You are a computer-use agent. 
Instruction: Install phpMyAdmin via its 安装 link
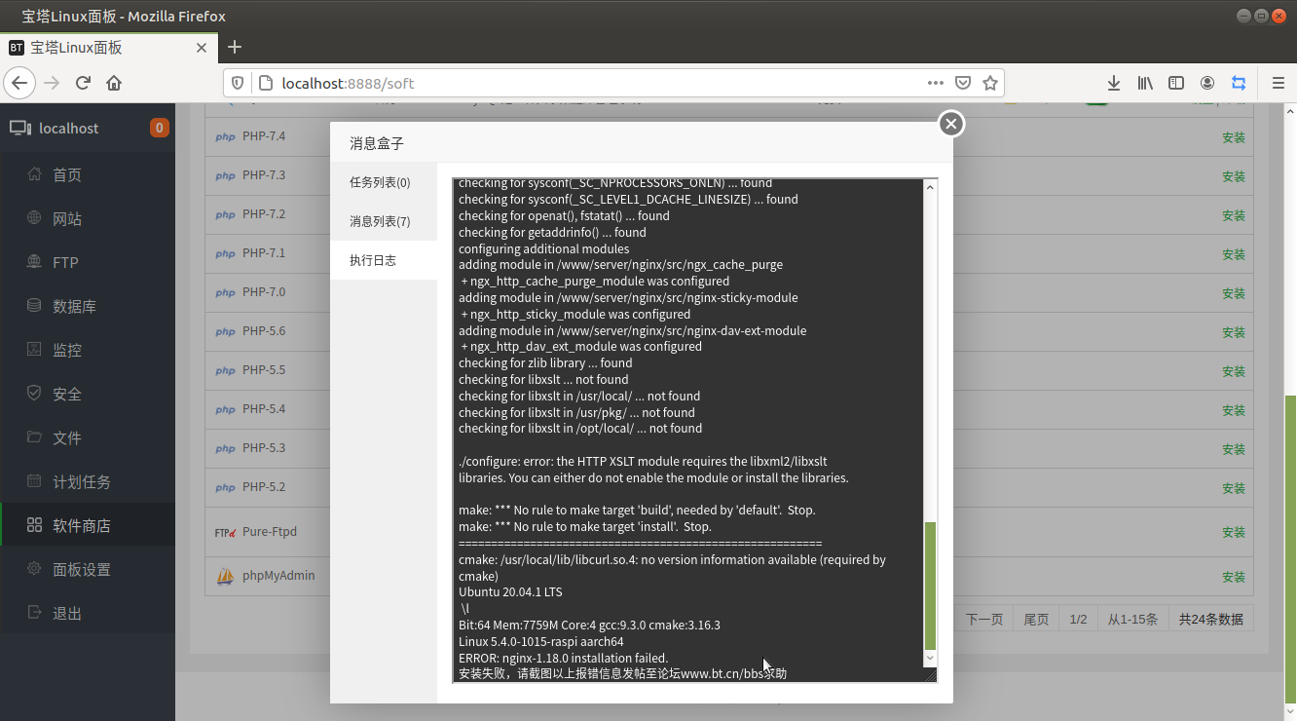coord(1234,577)
